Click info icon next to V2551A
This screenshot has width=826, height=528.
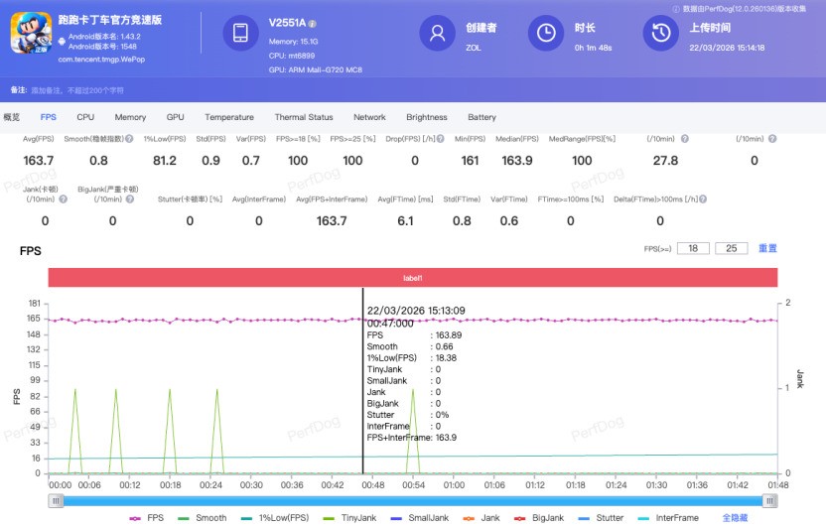313,23
